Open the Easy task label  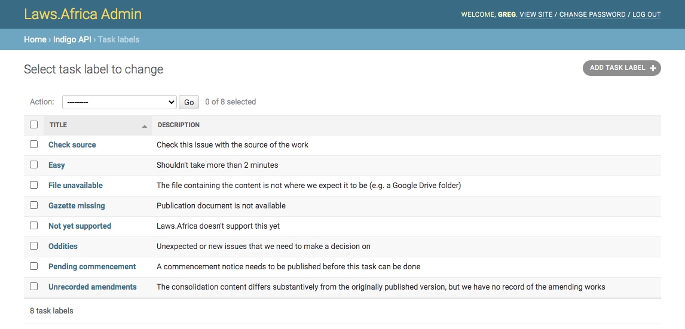click(57, 165)
